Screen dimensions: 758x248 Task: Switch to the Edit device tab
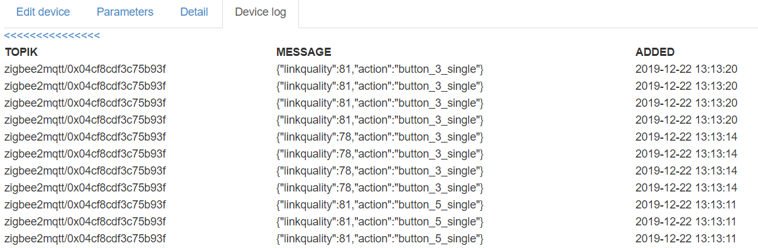43,13
